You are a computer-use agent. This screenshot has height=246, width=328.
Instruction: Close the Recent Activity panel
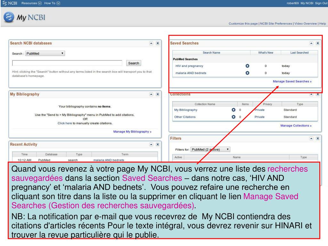[158, 144]
